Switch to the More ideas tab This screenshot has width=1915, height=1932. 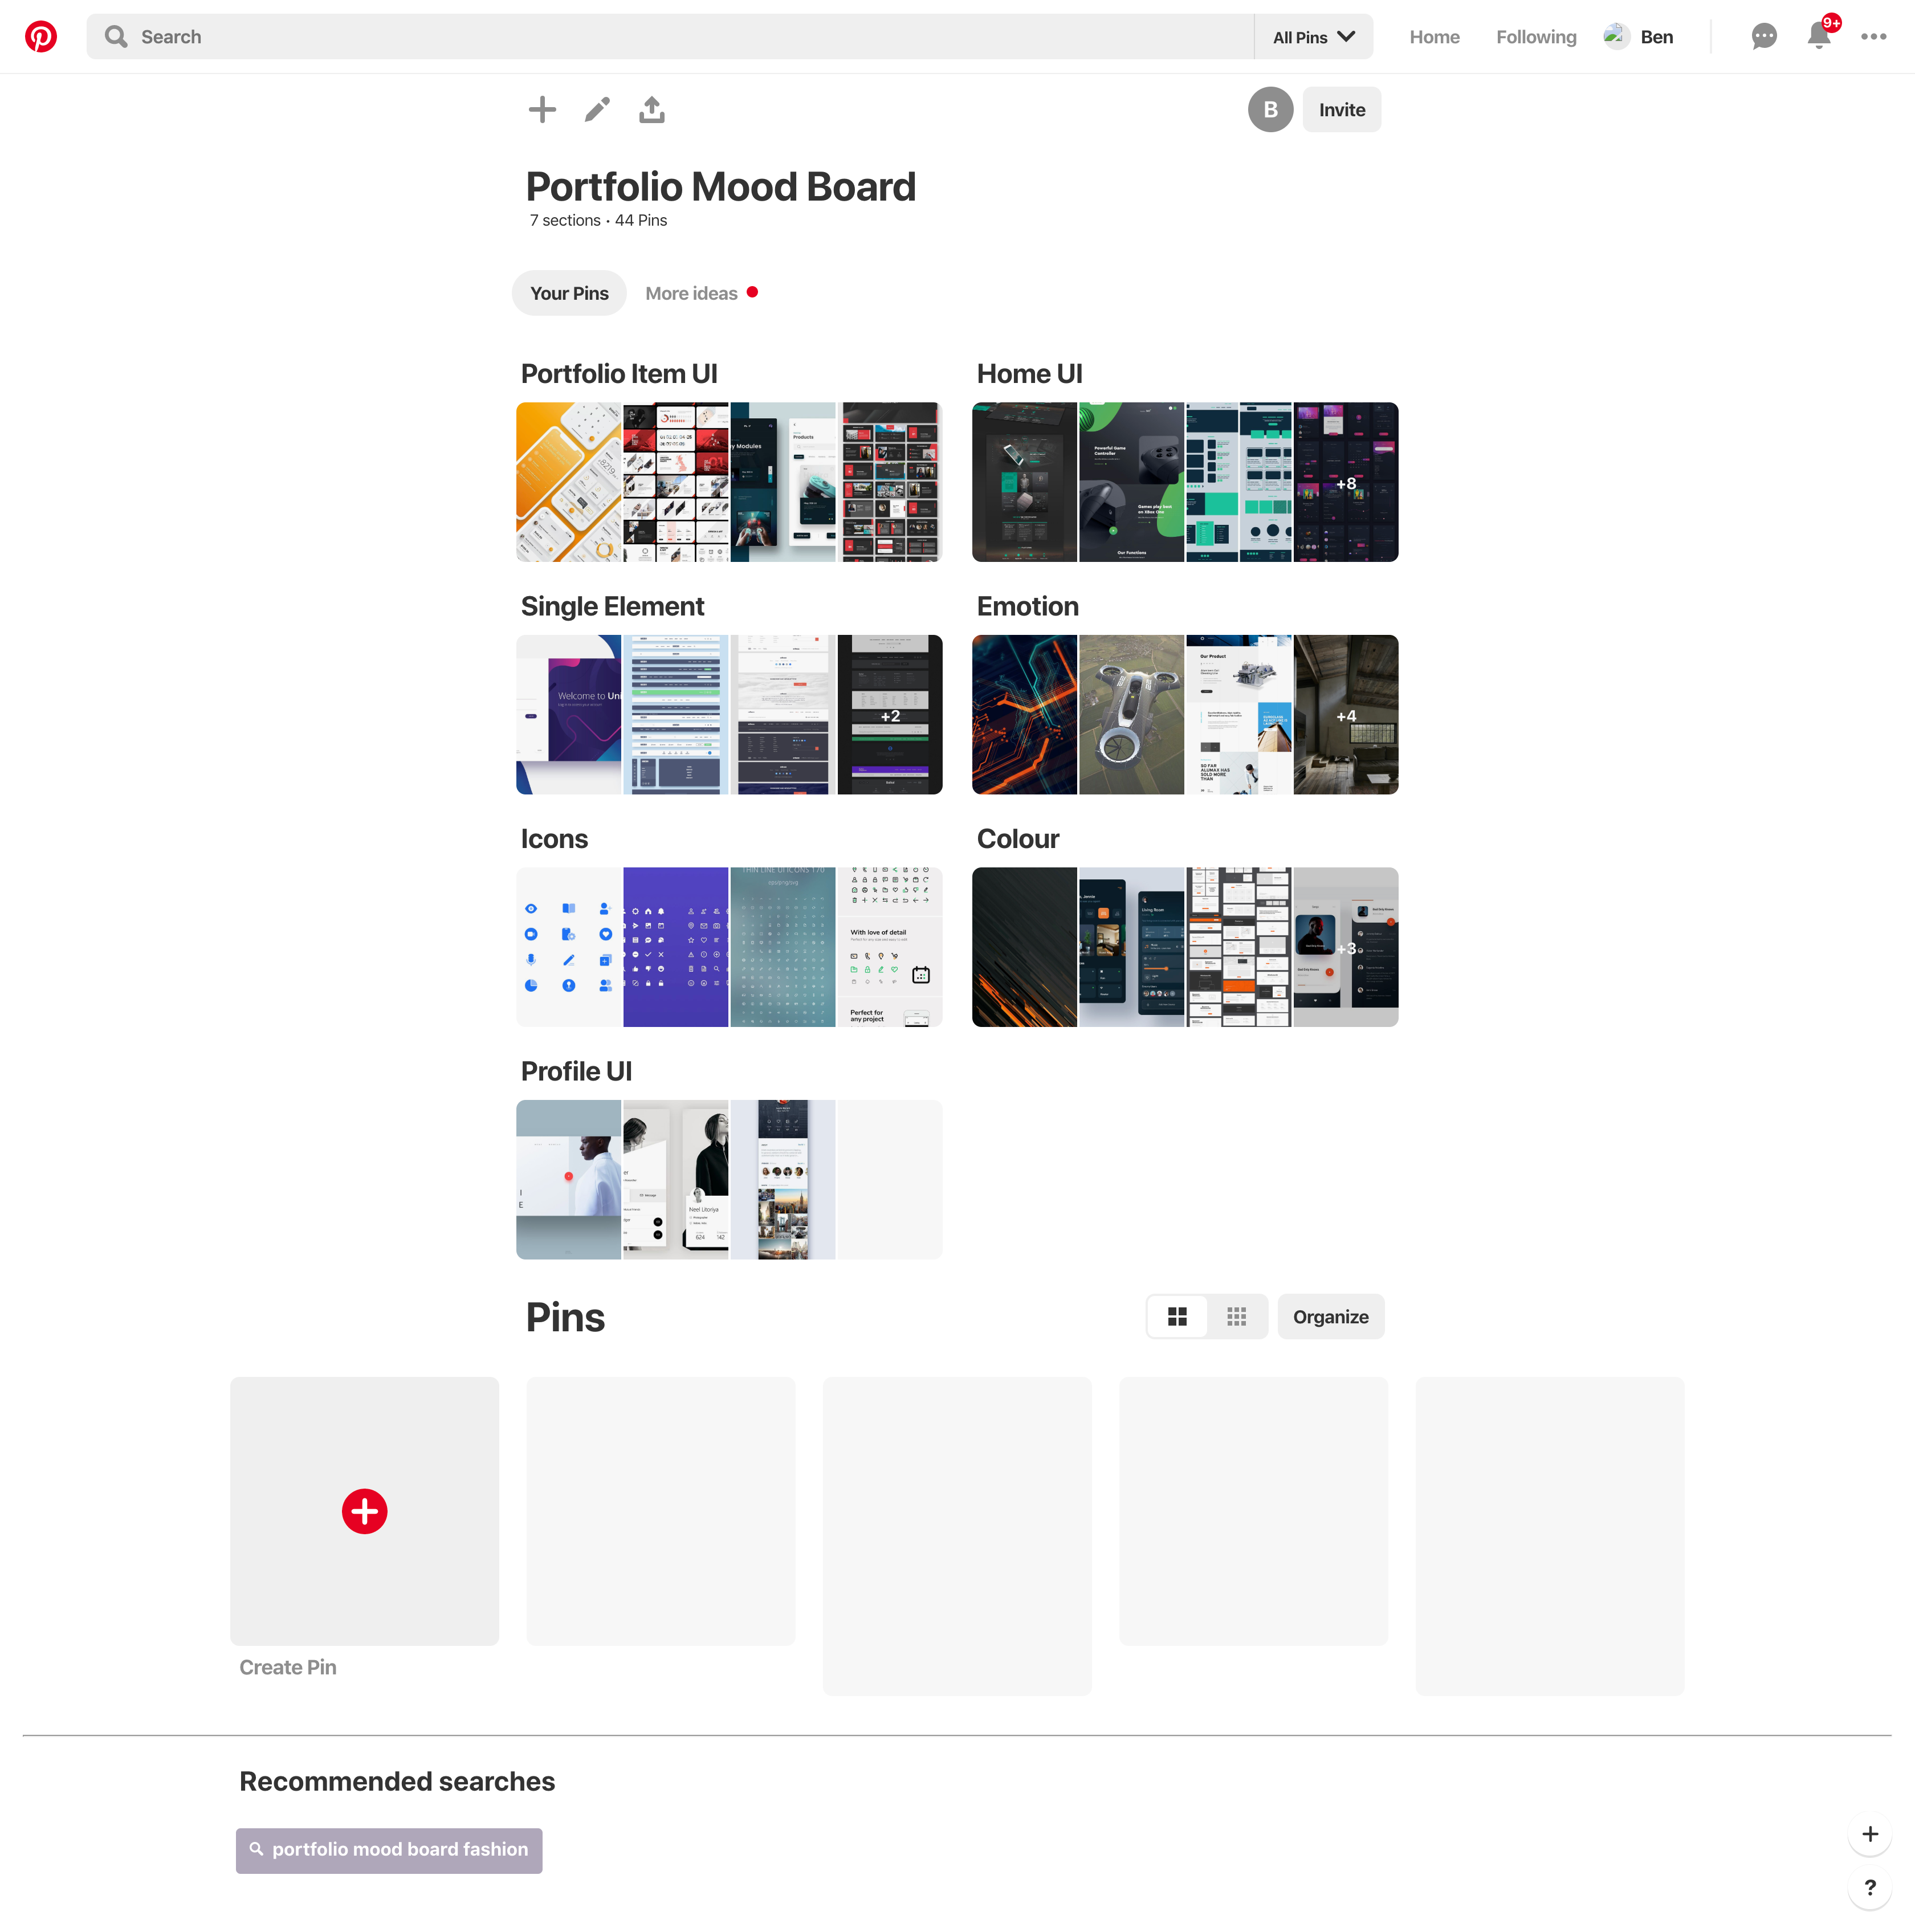pos(691,293)
